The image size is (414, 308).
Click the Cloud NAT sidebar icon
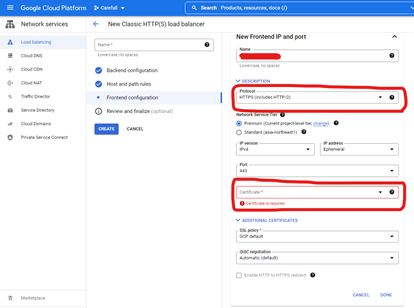click(10, 83)
